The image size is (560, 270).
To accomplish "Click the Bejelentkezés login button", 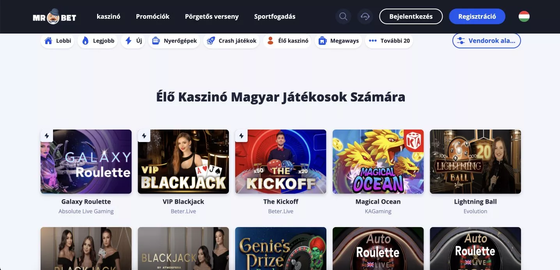I will pos(411,16).
